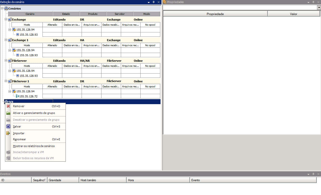Viewport: 321px width, 195px height.
Task: Click master host icon under FileServer scenario
Action: point(14,71)
